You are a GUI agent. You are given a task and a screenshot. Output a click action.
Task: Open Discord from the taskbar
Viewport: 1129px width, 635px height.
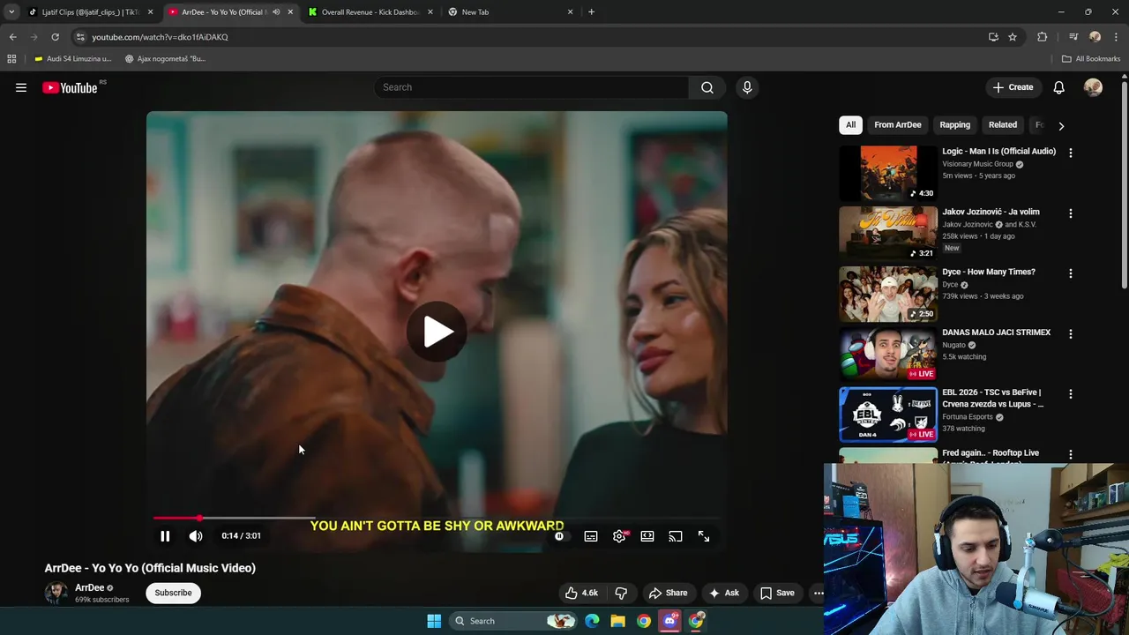tap(669, 621)
